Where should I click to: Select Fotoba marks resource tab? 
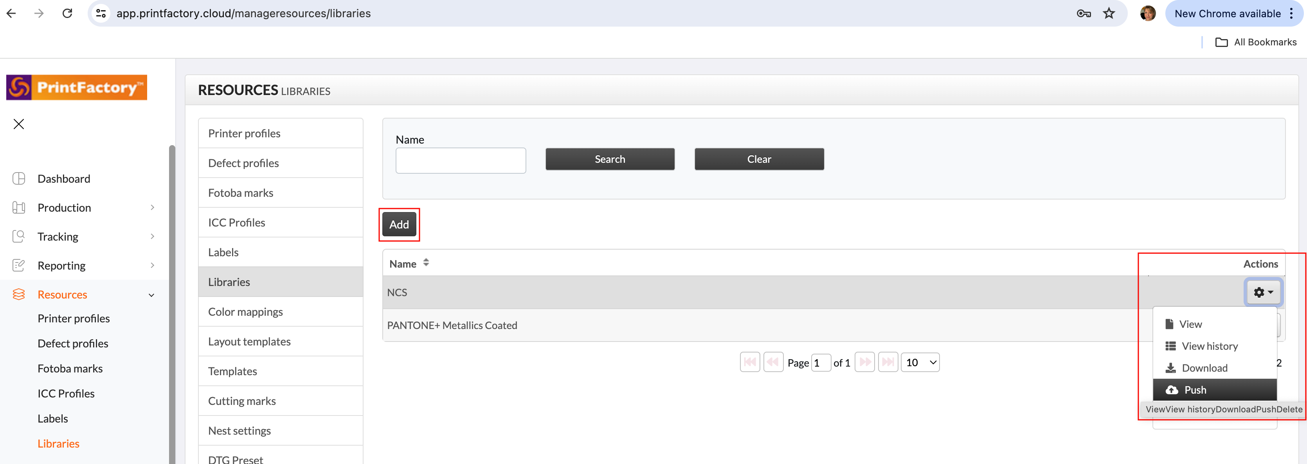click(281, 193)
